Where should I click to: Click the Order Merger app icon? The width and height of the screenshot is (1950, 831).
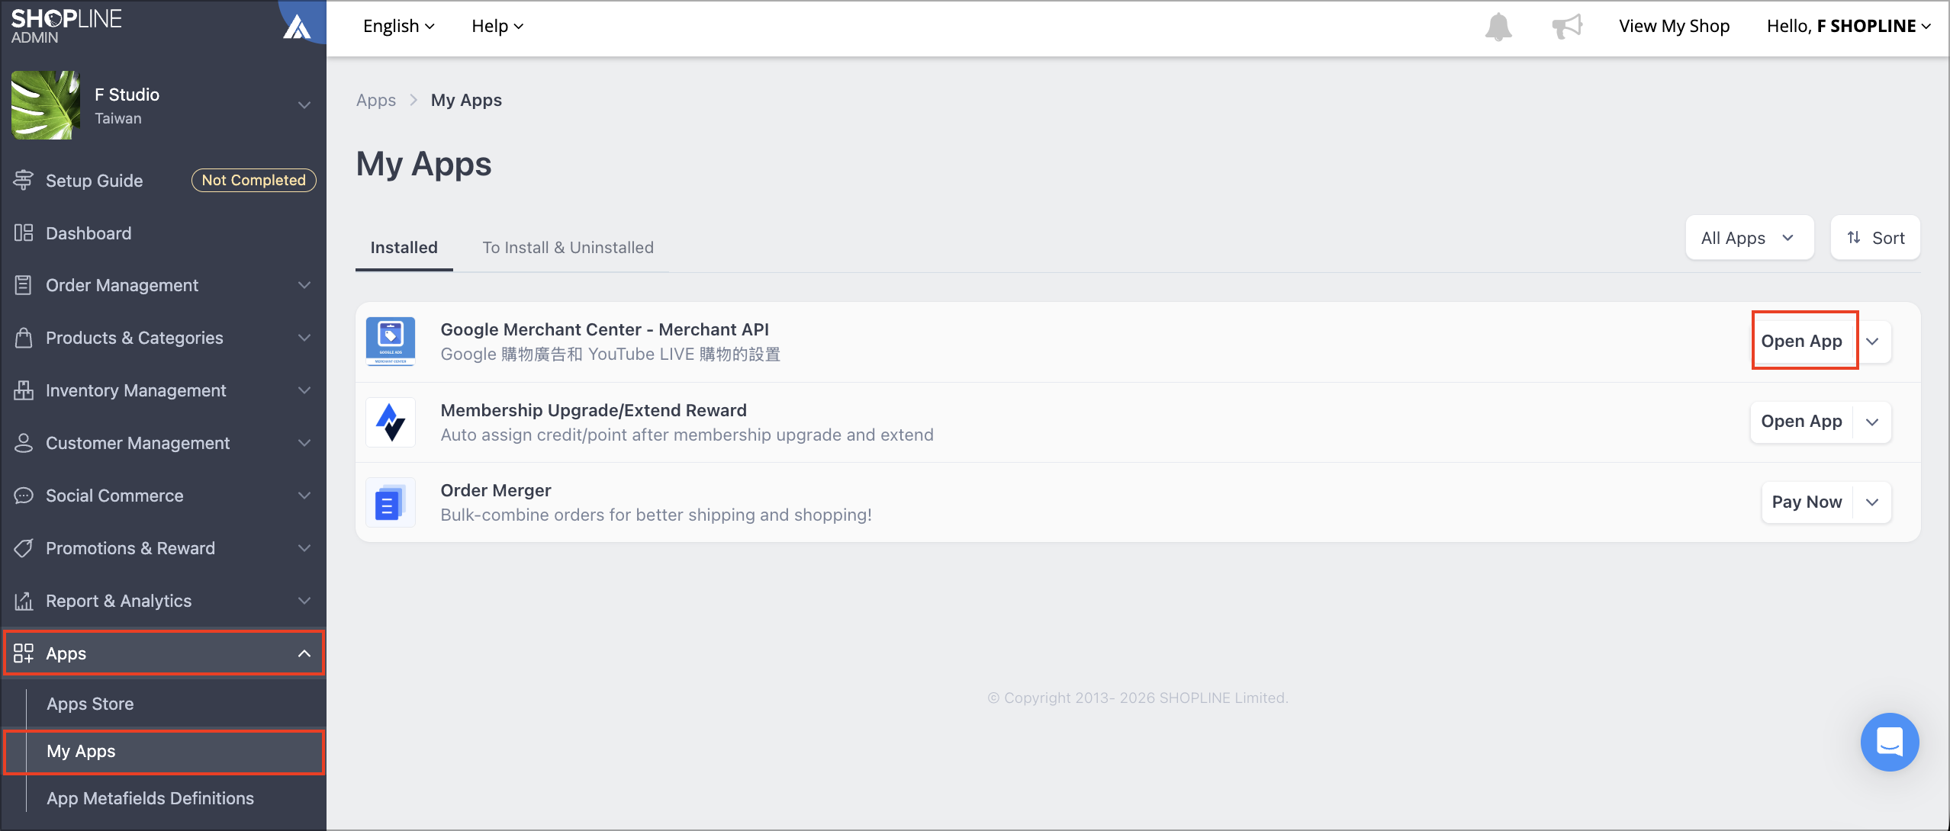point(391,502)
